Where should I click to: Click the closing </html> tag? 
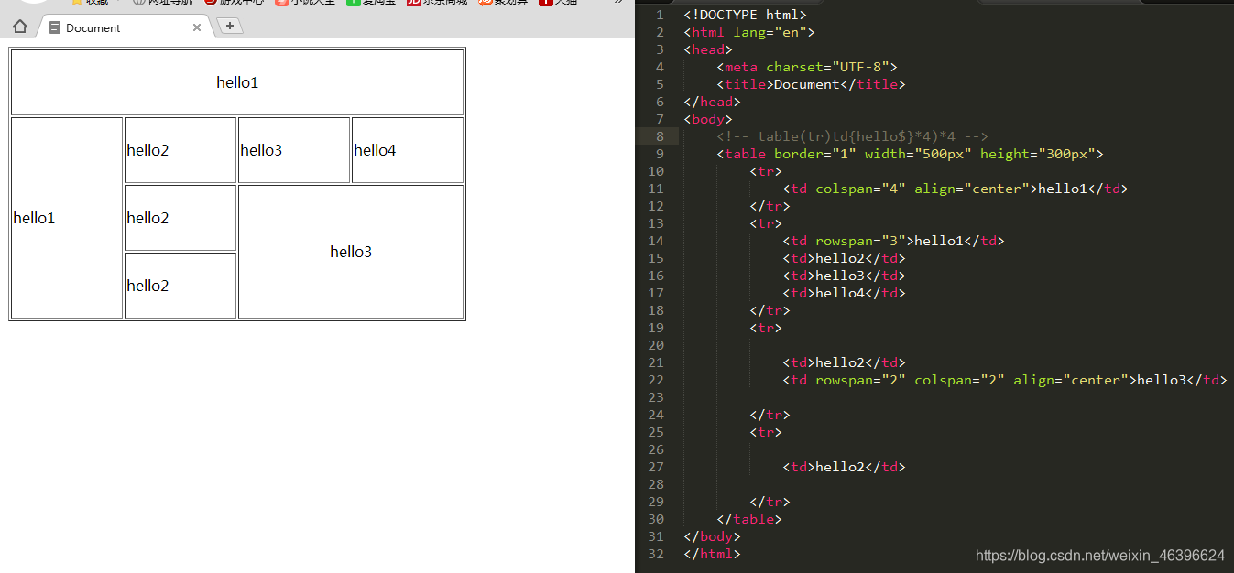point(712,554)
